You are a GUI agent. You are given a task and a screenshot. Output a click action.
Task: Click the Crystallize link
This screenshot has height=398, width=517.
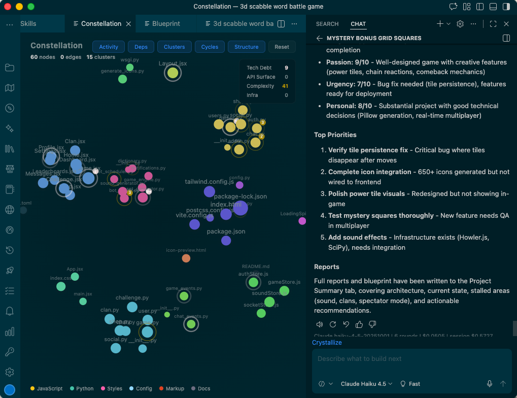coord(327,342)
